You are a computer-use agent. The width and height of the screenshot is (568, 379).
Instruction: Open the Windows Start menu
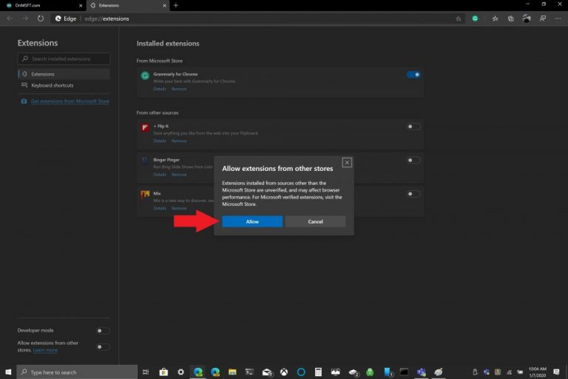8,372
